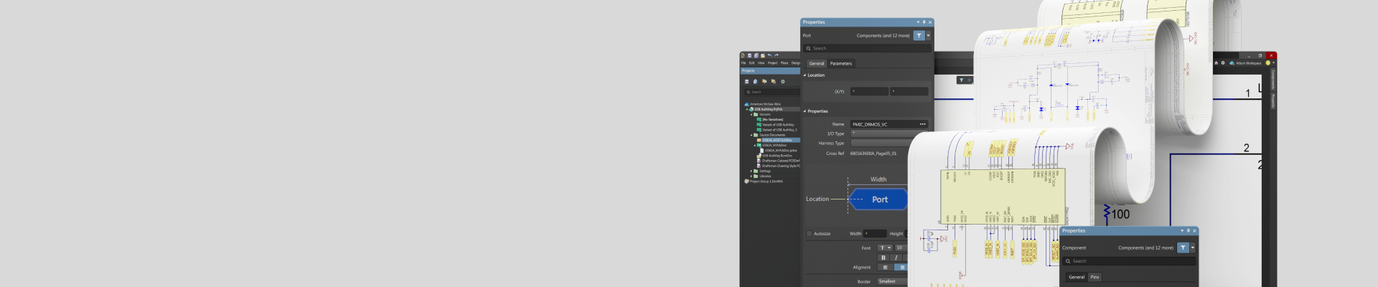Open the Project menu

(x=772, y=63)
